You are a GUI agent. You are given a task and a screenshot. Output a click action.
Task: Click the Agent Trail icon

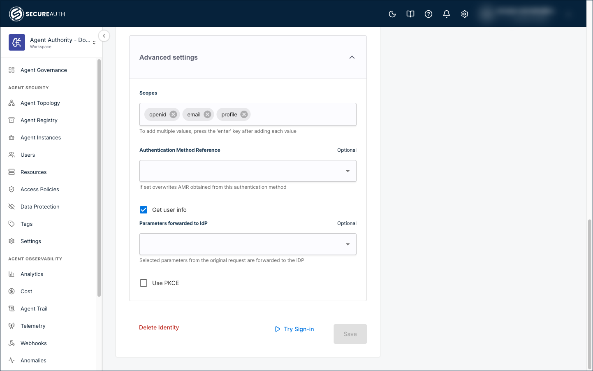click(12, 308)
